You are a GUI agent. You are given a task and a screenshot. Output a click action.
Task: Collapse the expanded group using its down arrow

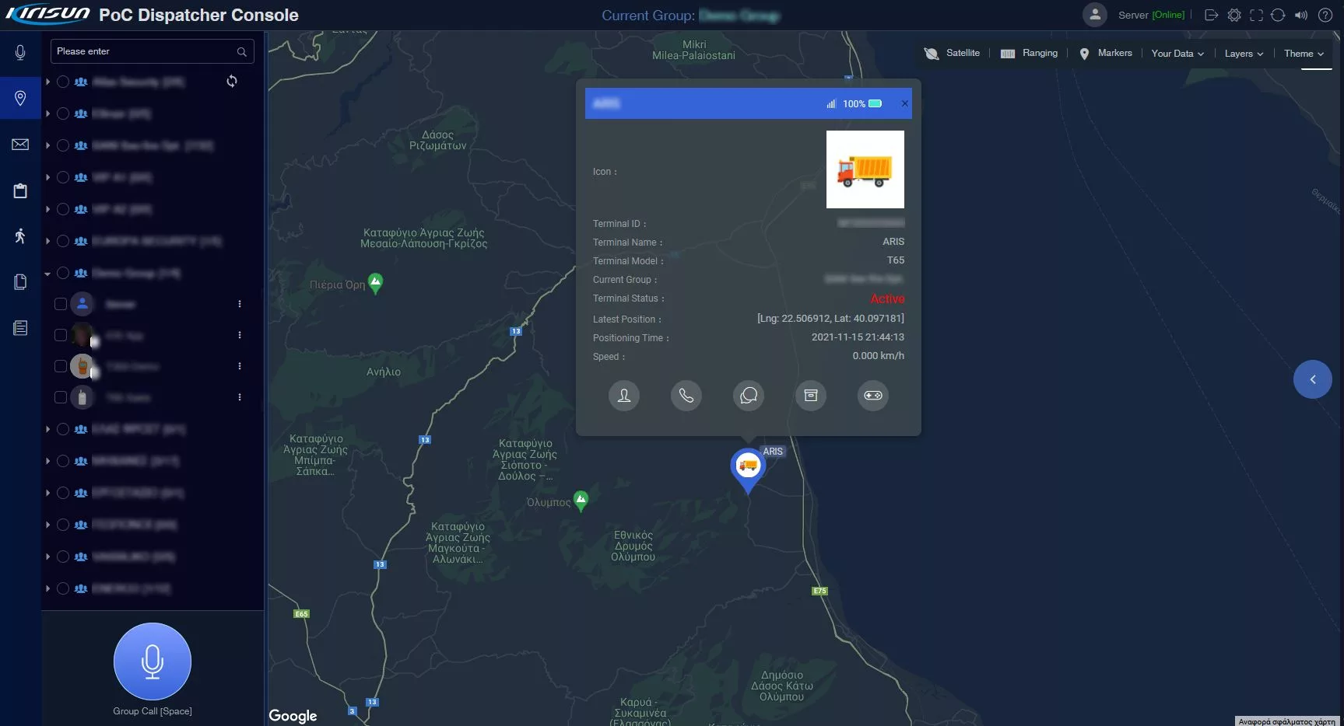click(x=47, y=274)
